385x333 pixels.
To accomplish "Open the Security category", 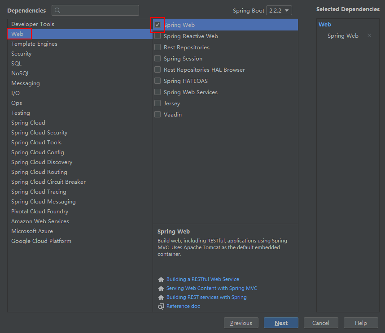I will (x=80, y=54).
